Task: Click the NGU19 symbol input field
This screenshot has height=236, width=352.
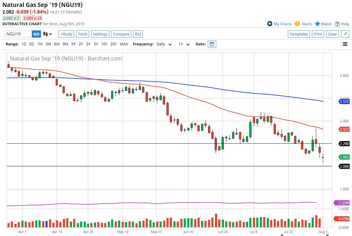Action: (x=18, y=34)
